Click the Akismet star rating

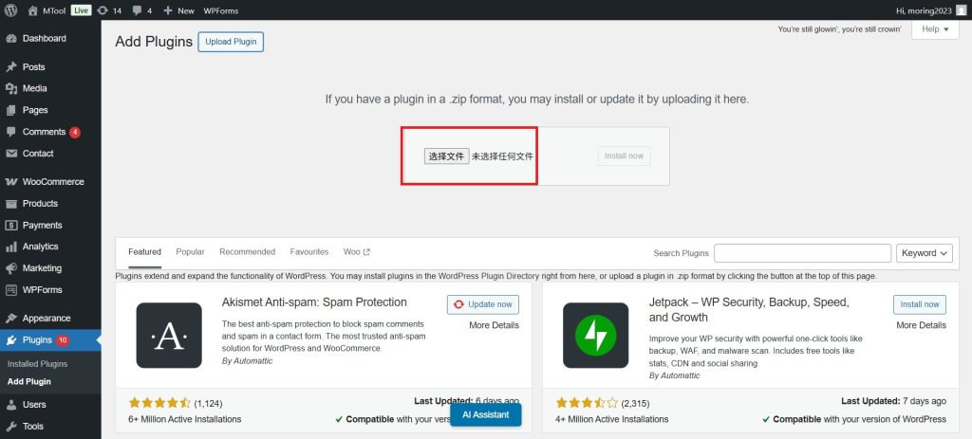[x=159, y=403]
